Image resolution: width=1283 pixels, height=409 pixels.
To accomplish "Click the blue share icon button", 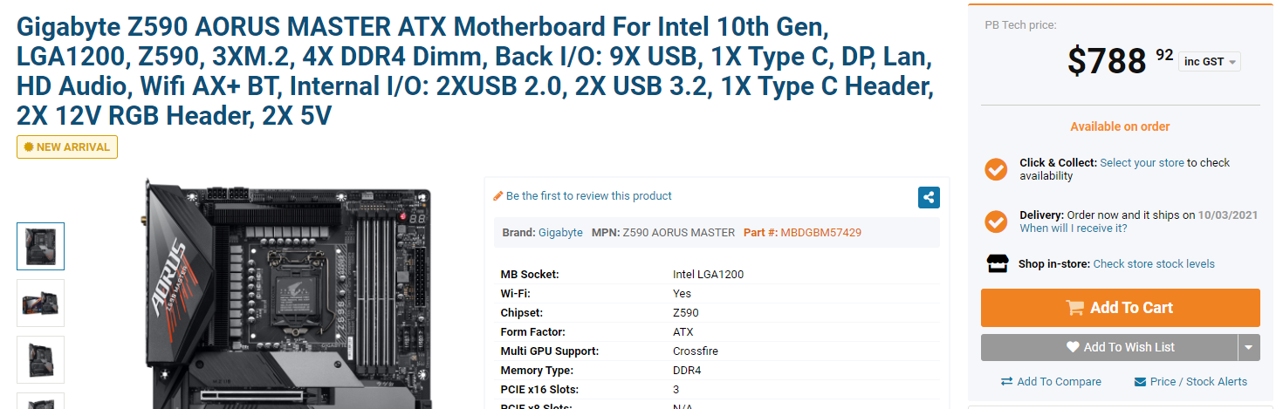I will pyautogui.click(x=929, y=197).
